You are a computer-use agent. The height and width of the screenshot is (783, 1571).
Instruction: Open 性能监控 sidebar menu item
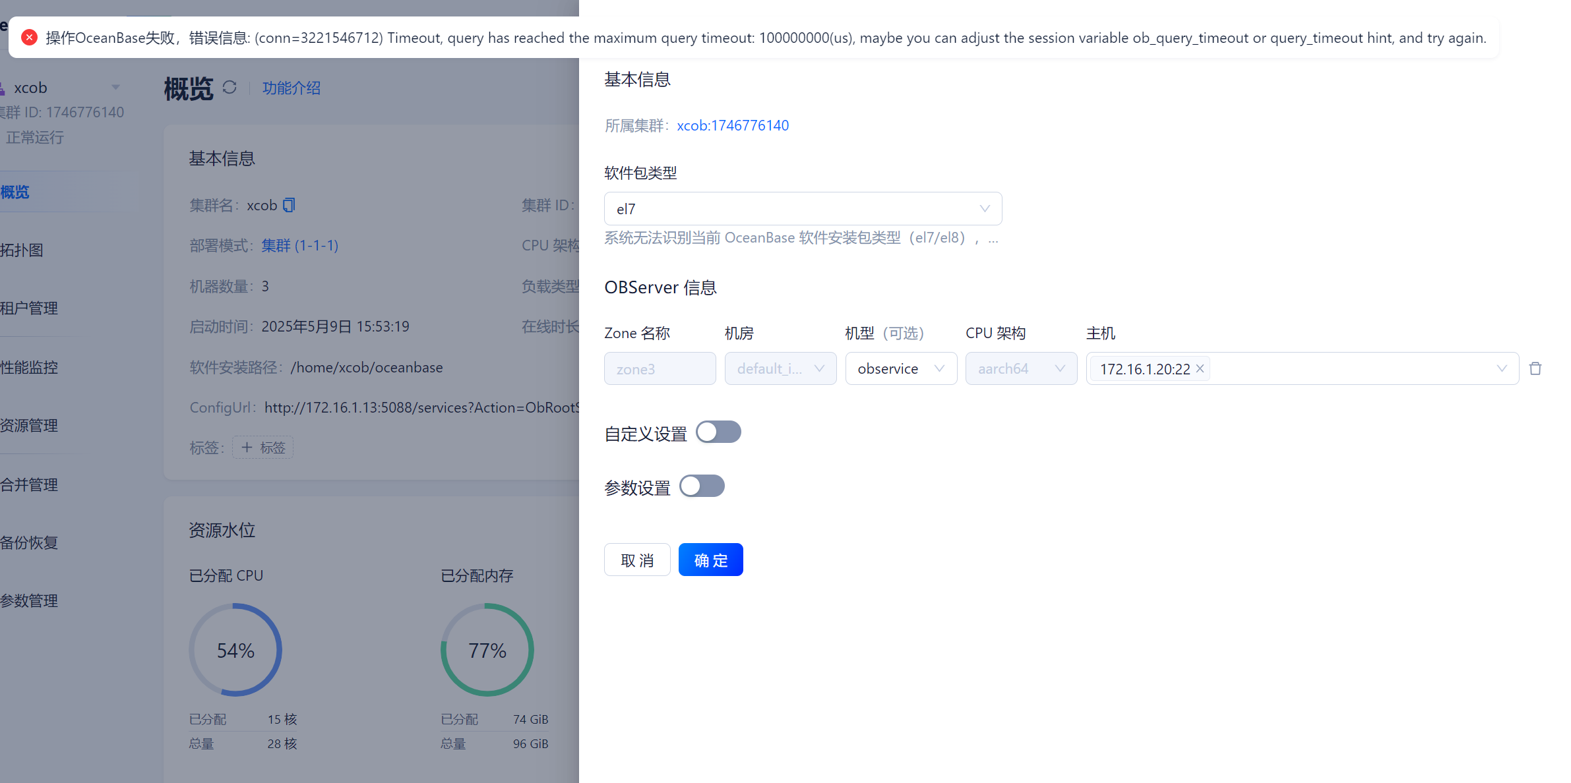click(29, 367)
